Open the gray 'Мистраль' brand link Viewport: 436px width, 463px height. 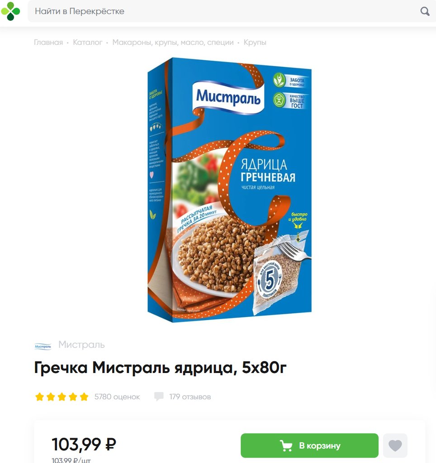(81, 345)
